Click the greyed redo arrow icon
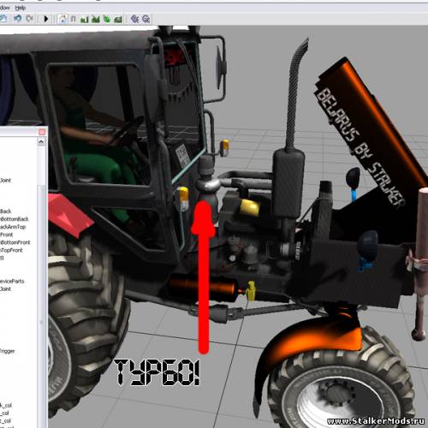The width and height of the screenshot is (428, 428). pyautogui.click(x=29, y=19)
